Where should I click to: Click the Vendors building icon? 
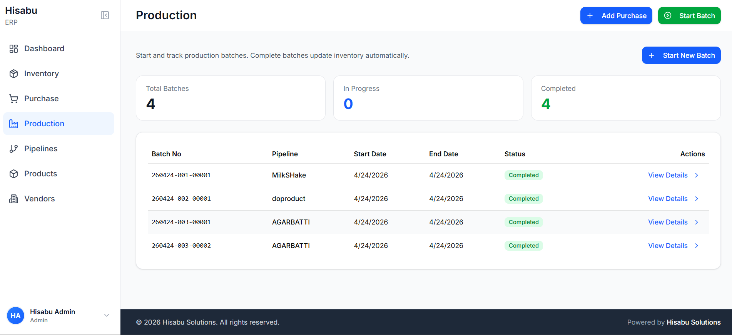[14, 199]
